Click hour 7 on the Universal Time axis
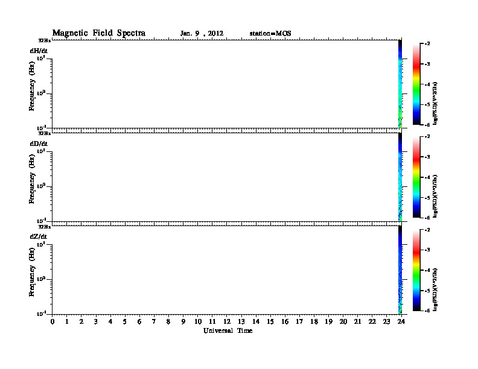This screenshot has width=478, height=369. point(154,321)
